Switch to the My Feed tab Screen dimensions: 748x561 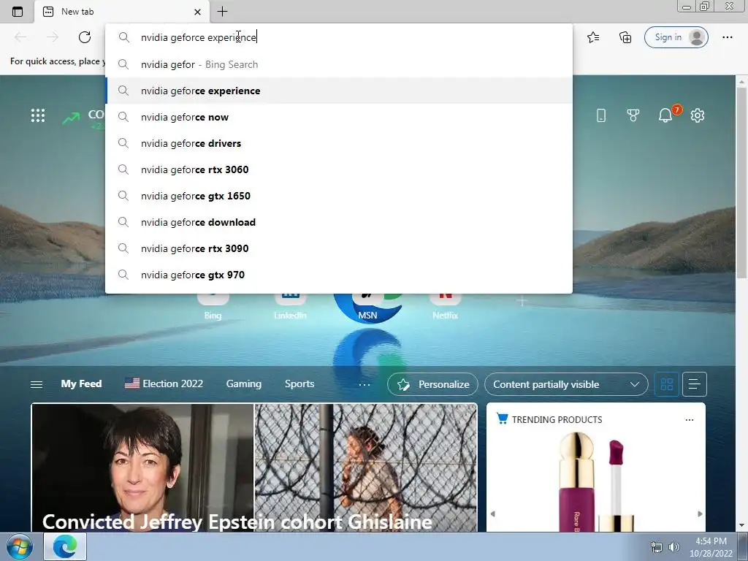(x=81, y=384)
